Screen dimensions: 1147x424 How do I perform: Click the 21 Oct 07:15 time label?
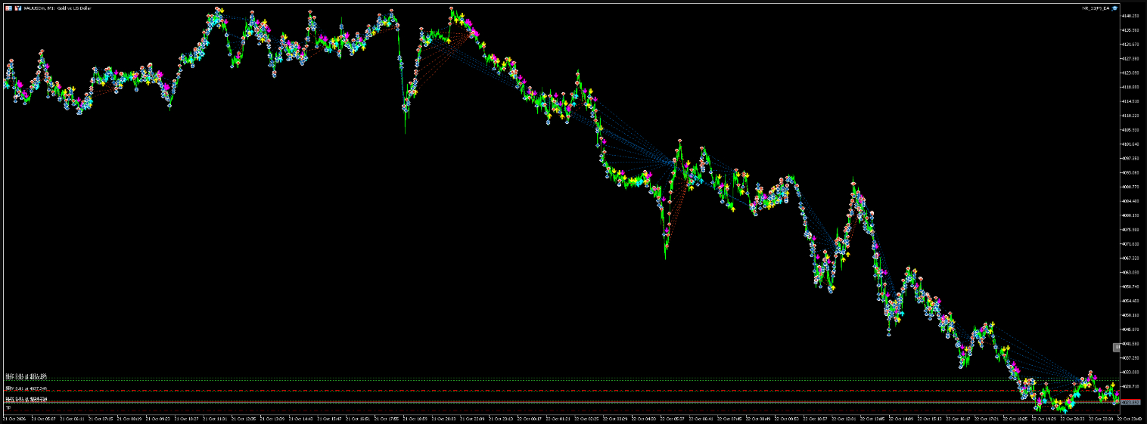[x=101, y=419]
